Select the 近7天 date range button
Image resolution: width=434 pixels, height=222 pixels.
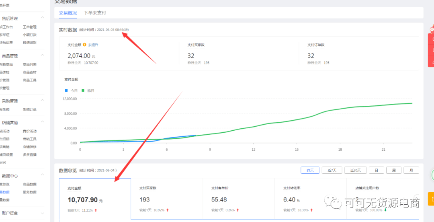click(332, 170)
